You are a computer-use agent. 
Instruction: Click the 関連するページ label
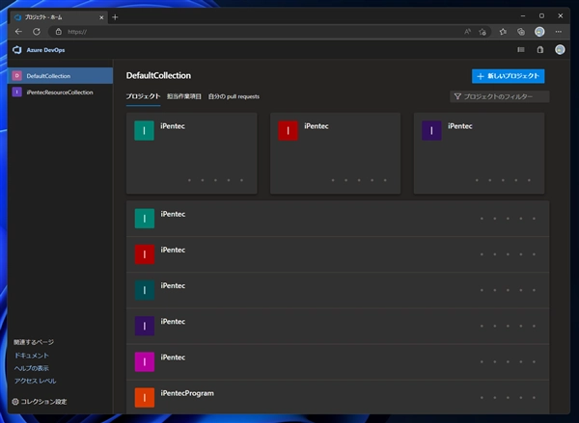tap(34, 342)
